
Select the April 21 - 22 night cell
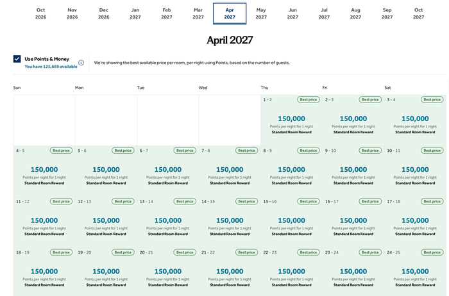230,272
